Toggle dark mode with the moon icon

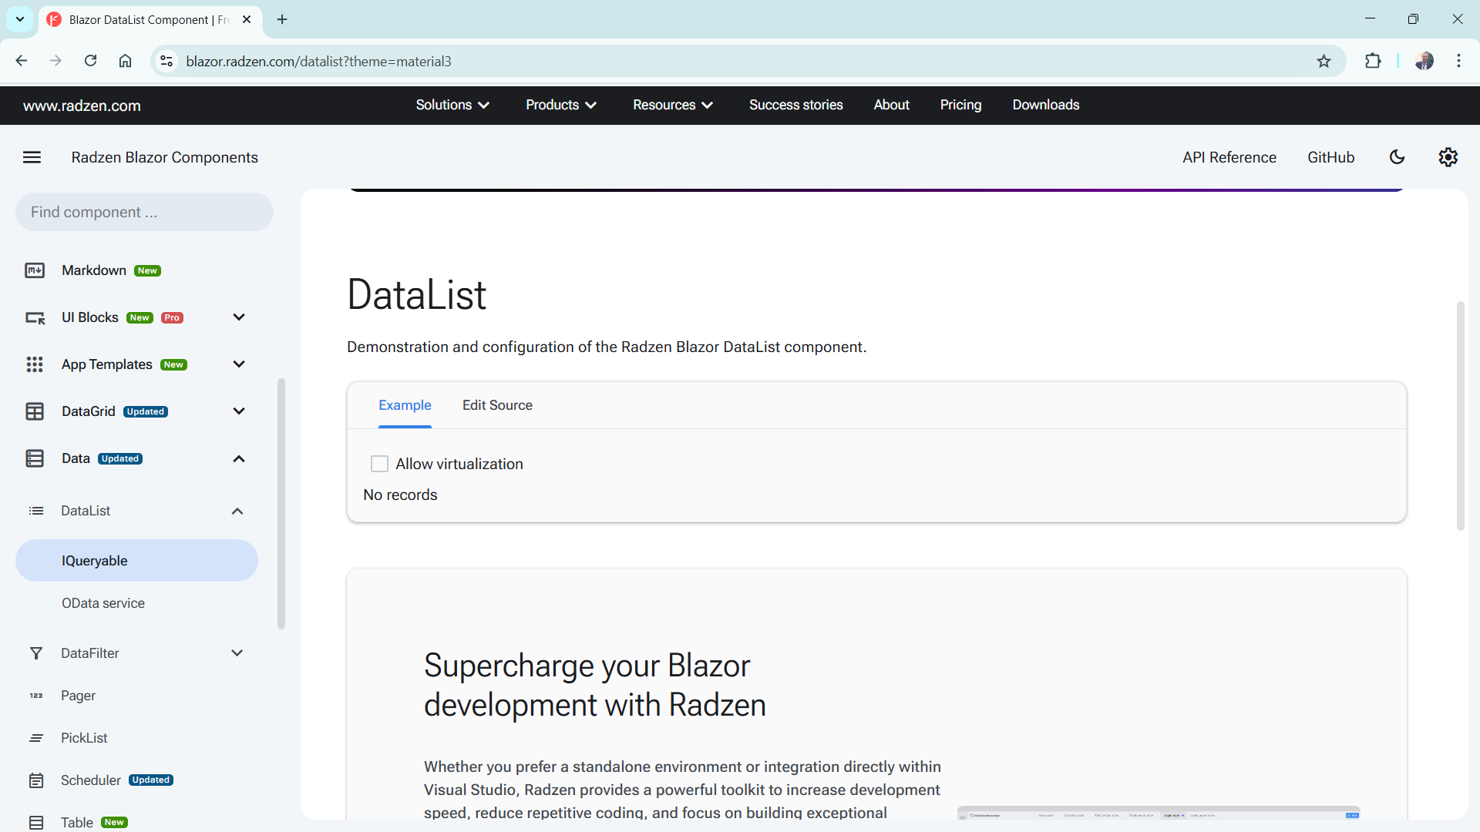click(x=1398, y=157)
